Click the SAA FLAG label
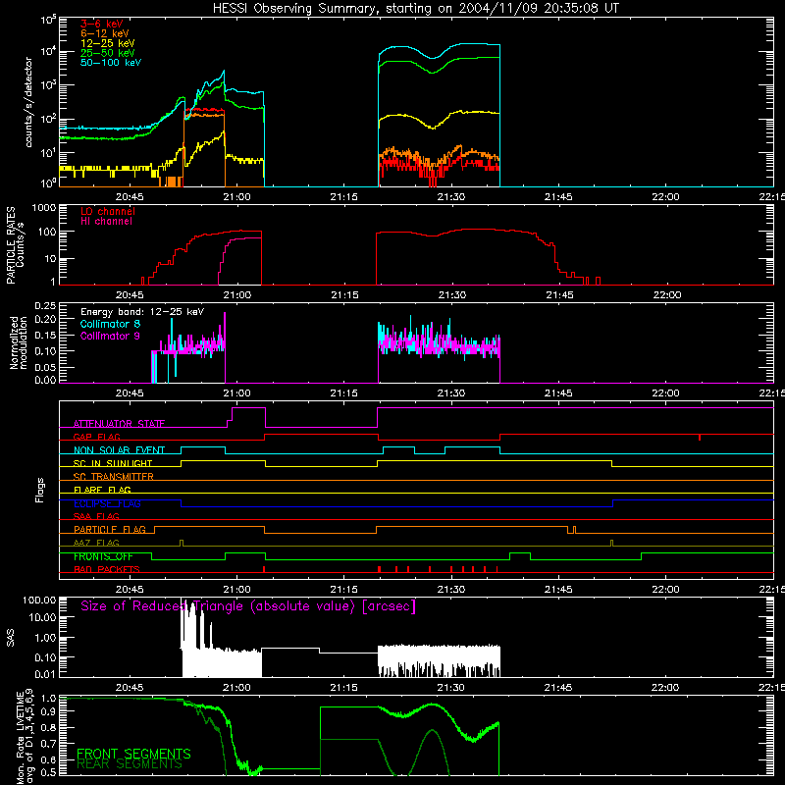785x785 pixels. point(96,516)
